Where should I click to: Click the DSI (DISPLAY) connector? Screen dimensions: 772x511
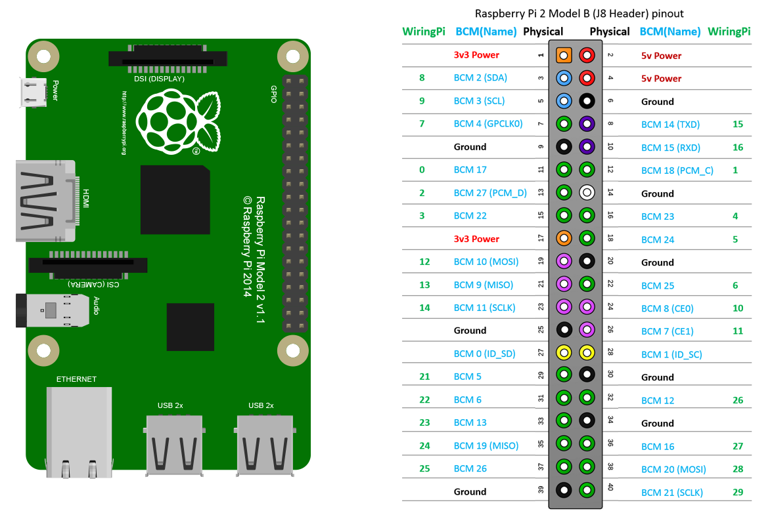168,58
